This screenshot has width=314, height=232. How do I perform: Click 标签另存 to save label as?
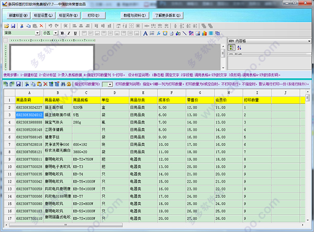click(68, 15)
